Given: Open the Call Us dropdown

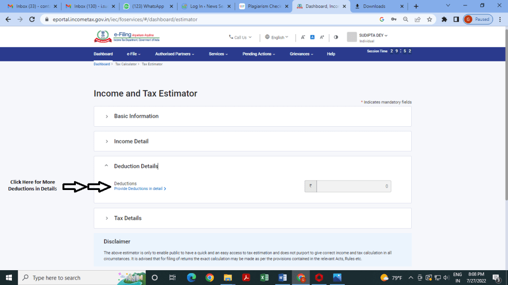Looking at the screenshot, I should [240, 37].
